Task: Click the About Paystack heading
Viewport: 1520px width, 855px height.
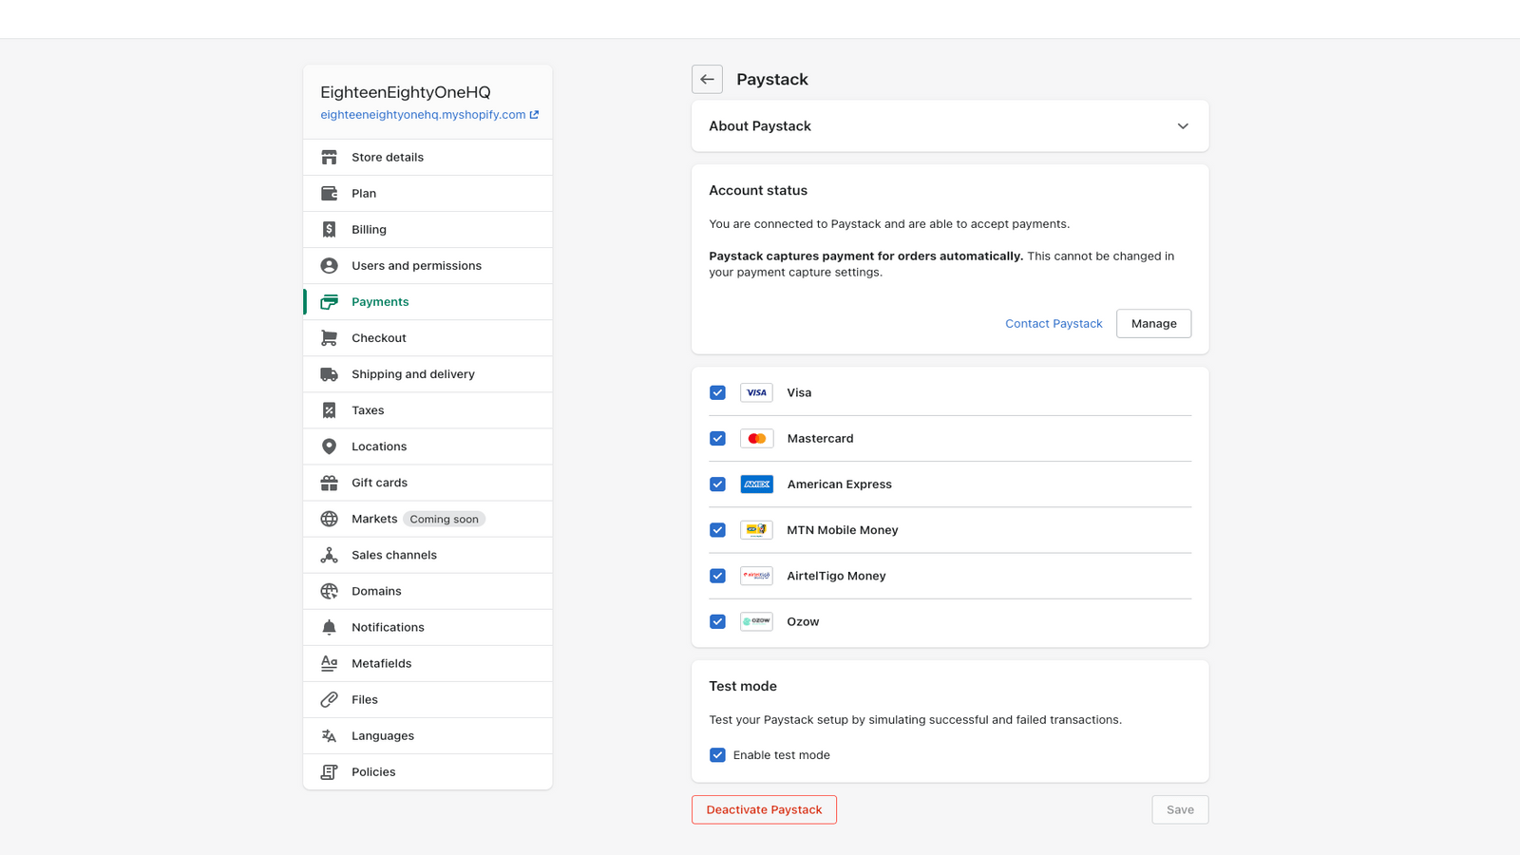Action: tap(760, 126)
